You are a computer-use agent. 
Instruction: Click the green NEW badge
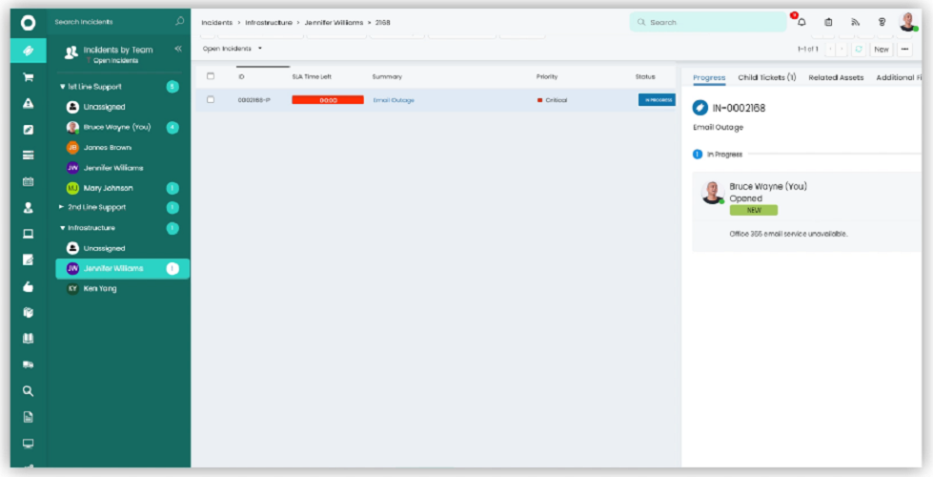(x=753, y=210)
